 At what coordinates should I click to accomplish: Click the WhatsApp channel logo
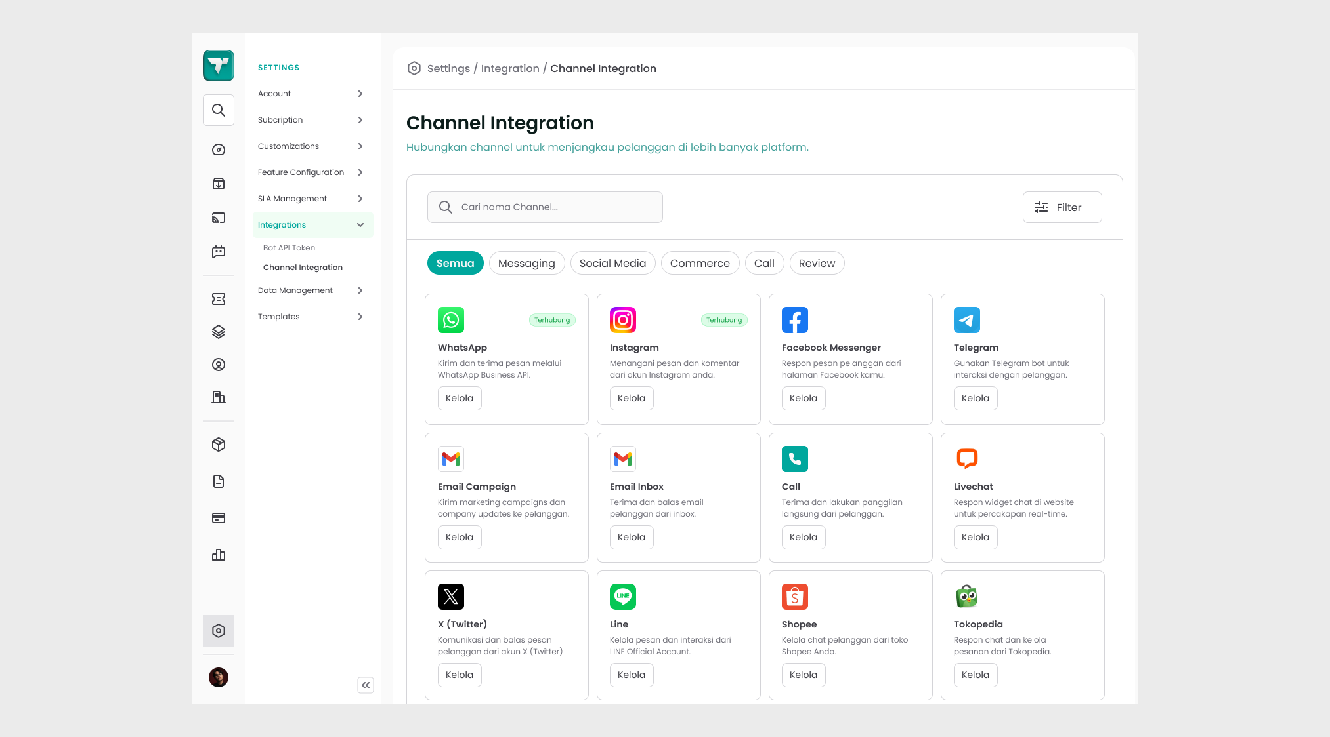[x=451, y=320]
